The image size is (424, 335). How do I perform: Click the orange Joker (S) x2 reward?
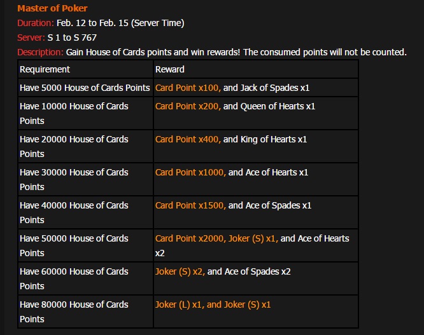click(180, 271)
